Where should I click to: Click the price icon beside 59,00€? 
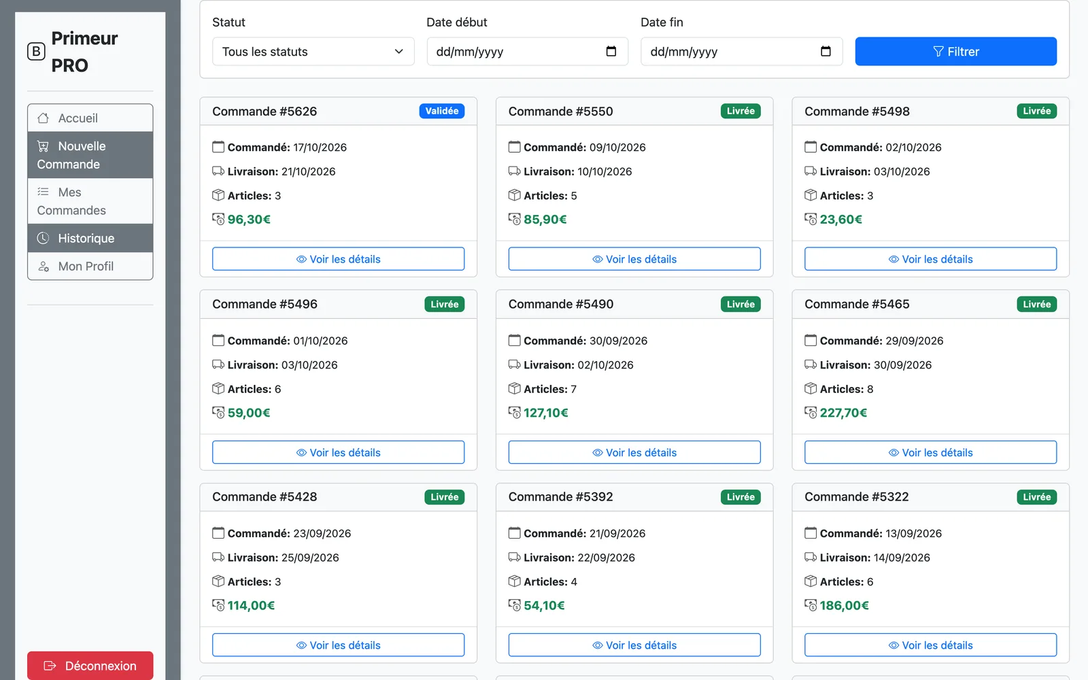[x=218, y=412]
